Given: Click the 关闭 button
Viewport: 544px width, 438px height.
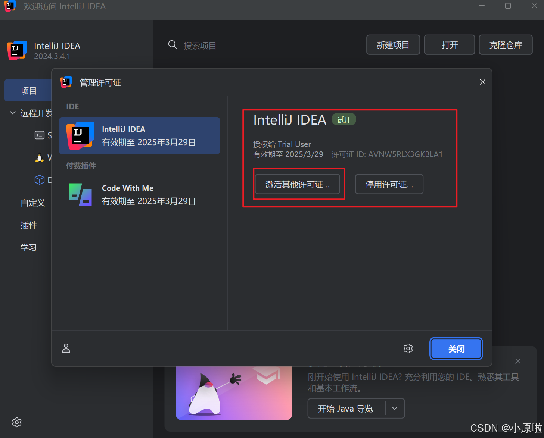Looking at the screenshot, I should tap(456, 349).
